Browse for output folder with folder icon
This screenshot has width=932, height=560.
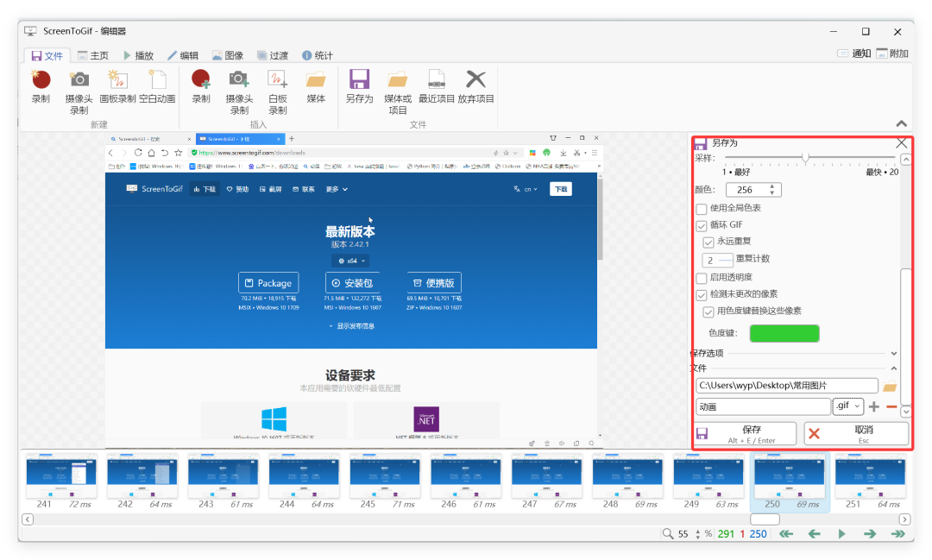tap(889, 387)
